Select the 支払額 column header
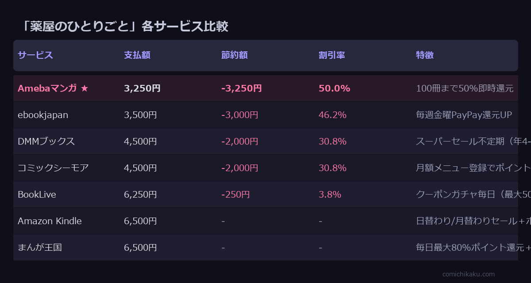531x283 pixels. click(x=137, y=55)
